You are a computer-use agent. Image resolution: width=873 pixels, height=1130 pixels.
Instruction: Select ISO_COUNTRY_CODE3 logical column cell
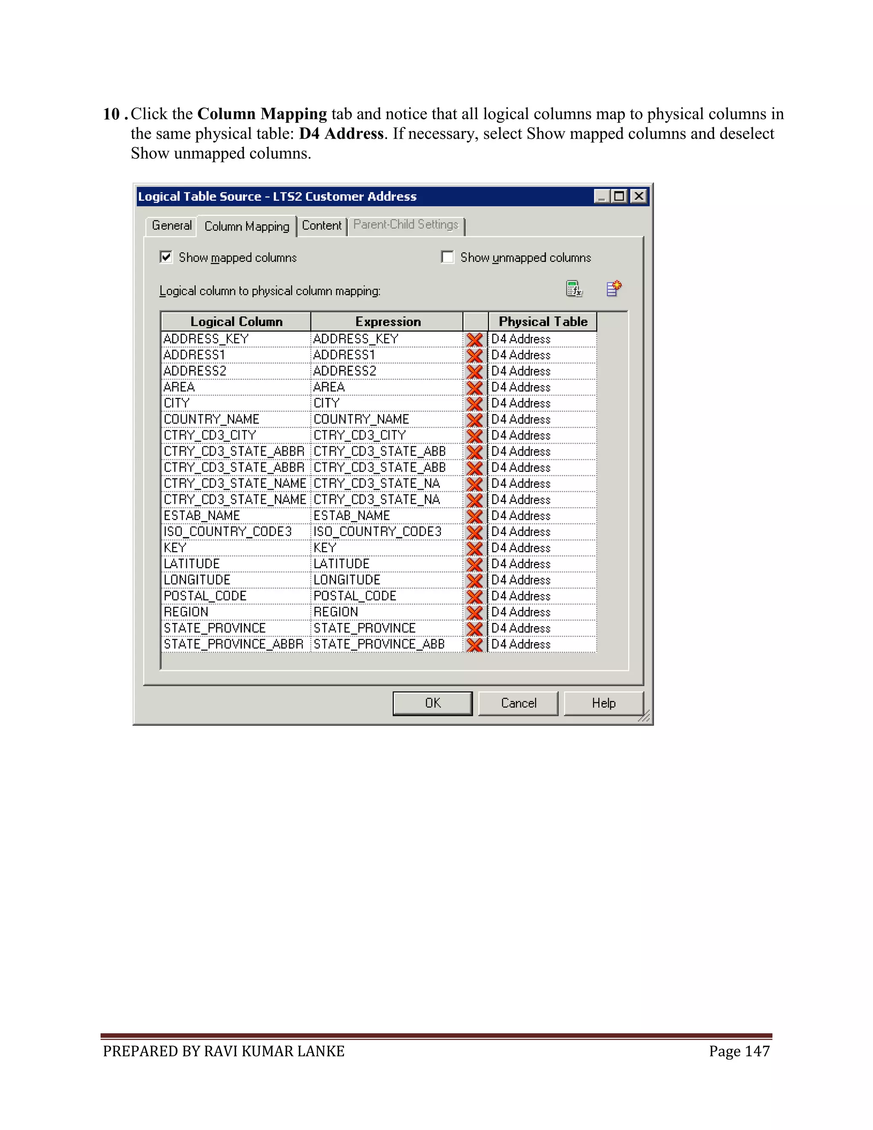pos(236,531)
